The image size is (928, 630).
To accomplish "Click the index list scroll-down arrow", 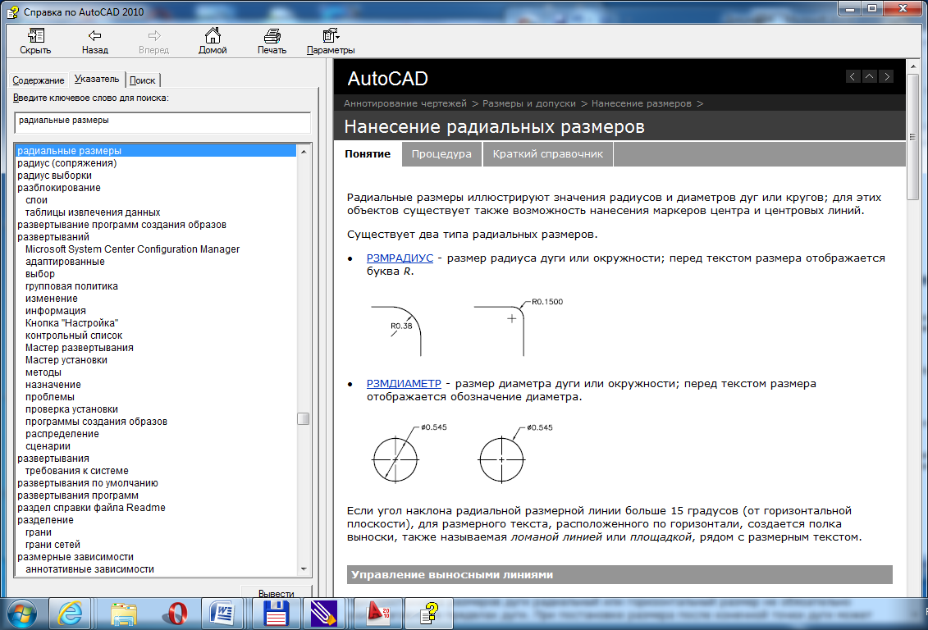I will (x=304, y=569).
